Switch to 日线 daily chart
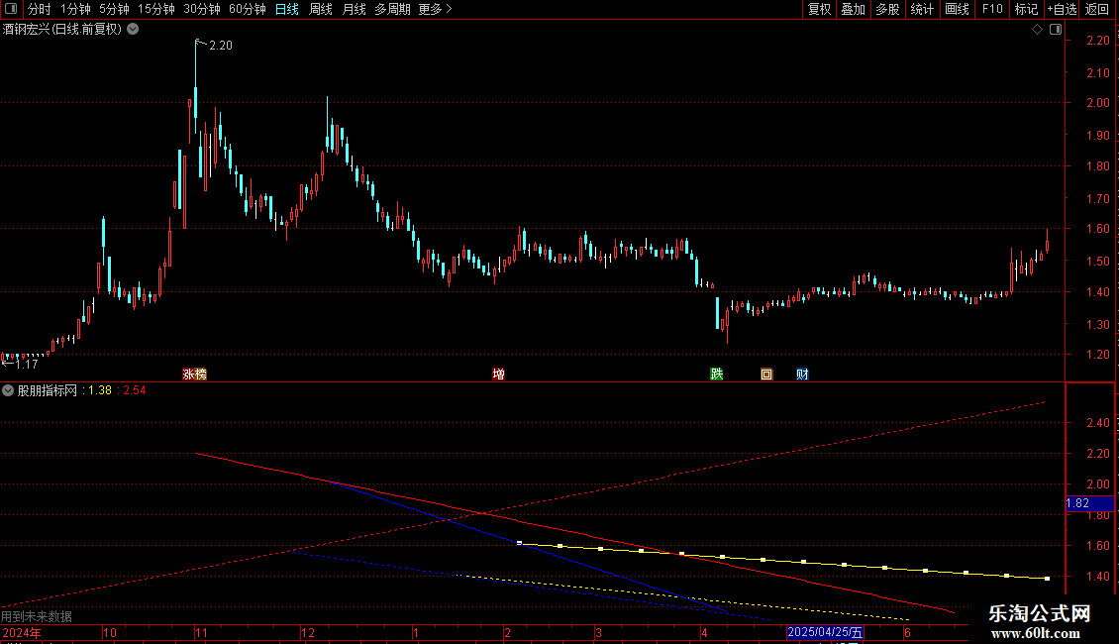The height and width of the screenshot is (644, 1119). (x=287, y=9)
